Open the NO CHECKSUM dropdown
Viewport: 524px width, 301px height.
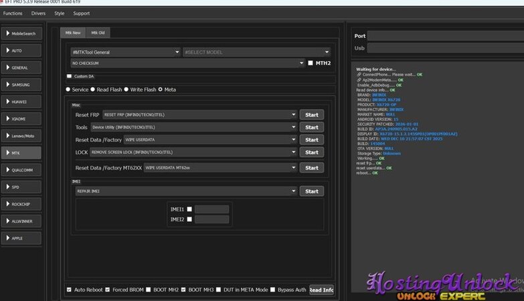pos(187,64)
